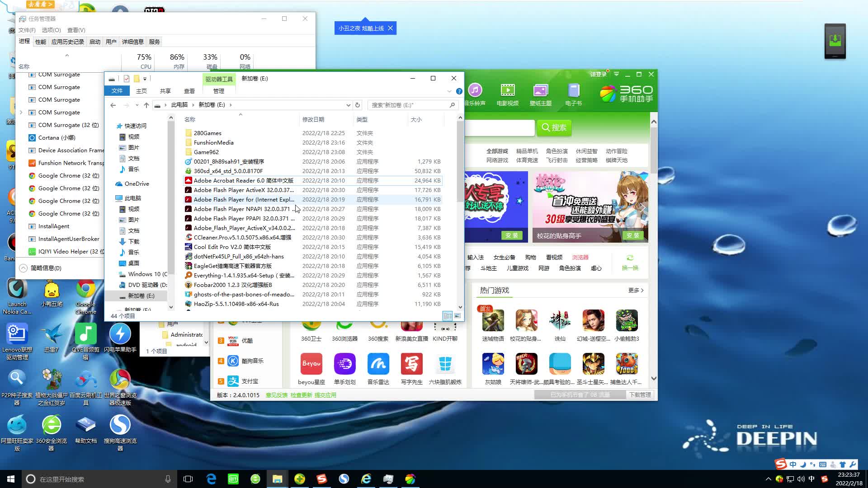Screen dimensions: 868x488
Task: Click 安装 on 校花的贴身高手 banner
Action: click(633, 235)
